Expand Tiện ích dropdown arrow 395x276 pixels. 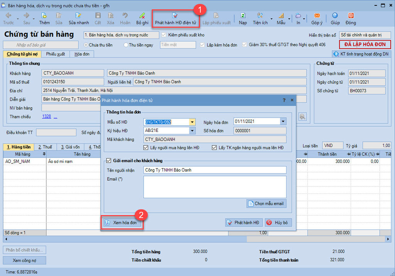272,19
